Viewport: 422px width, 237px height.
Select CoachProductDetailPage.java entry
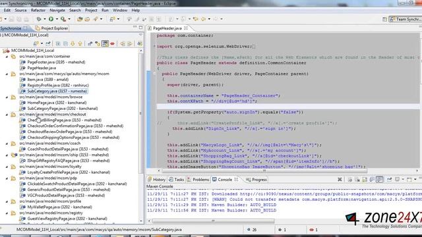(67, 149)
